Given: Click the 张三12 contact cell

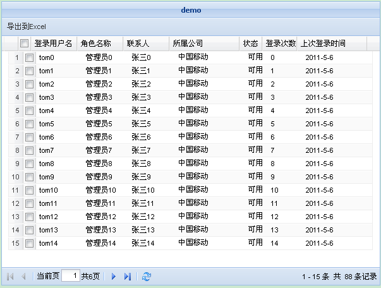Looking at the screenshot, I should tap(143, 217).
